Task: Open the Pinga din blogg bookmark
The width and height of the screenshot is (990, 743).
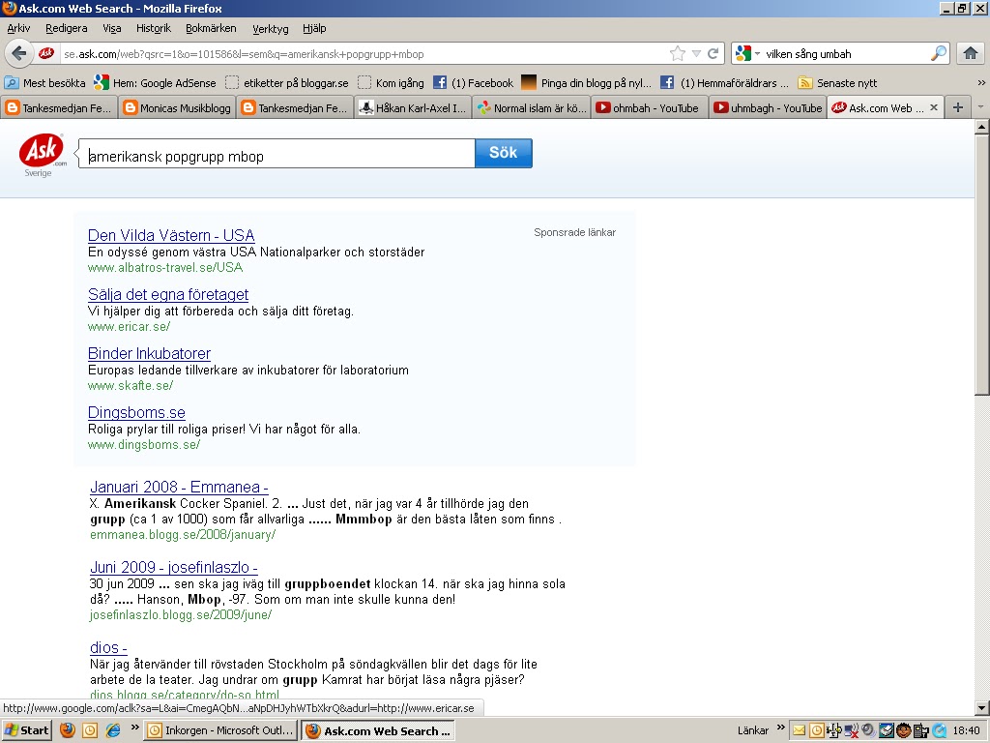Action: pyautogui.click(x=587, y=83)
